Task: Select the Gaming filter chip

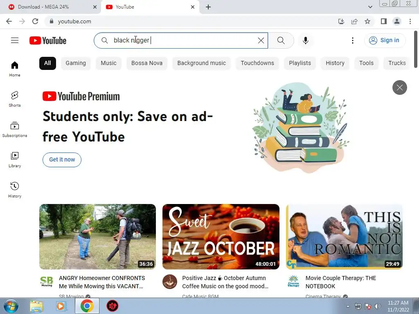Action: [x=76, y=63]
